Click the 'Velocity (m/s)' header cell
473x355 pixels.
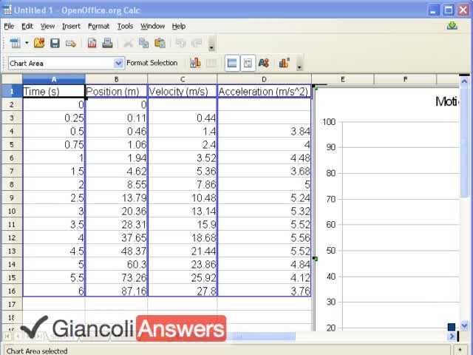click(x=183, y=91)
